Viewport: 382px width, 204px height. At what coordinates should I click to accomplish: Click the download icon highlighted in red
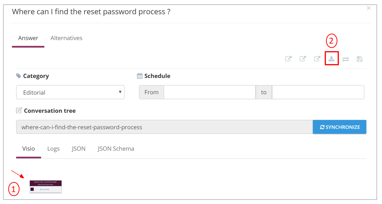331,59
